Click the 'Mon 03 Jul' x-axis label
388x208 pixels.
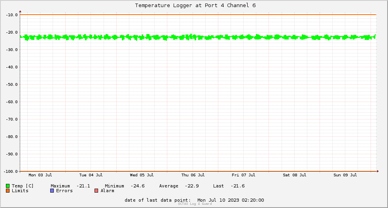(40, 175)
